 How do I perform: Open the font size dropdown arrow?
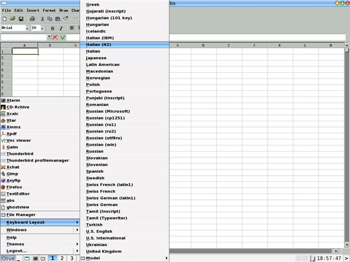[x=42, y=28]
